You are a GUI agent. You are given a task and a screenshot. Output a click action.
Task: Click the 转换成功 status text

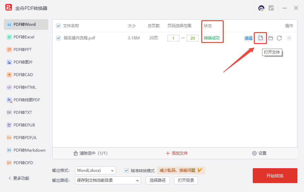(212, 38)
